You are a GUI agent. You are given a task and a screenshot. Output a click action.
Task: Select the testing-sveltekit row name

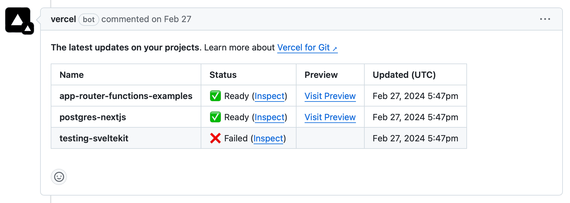point(94,138)
